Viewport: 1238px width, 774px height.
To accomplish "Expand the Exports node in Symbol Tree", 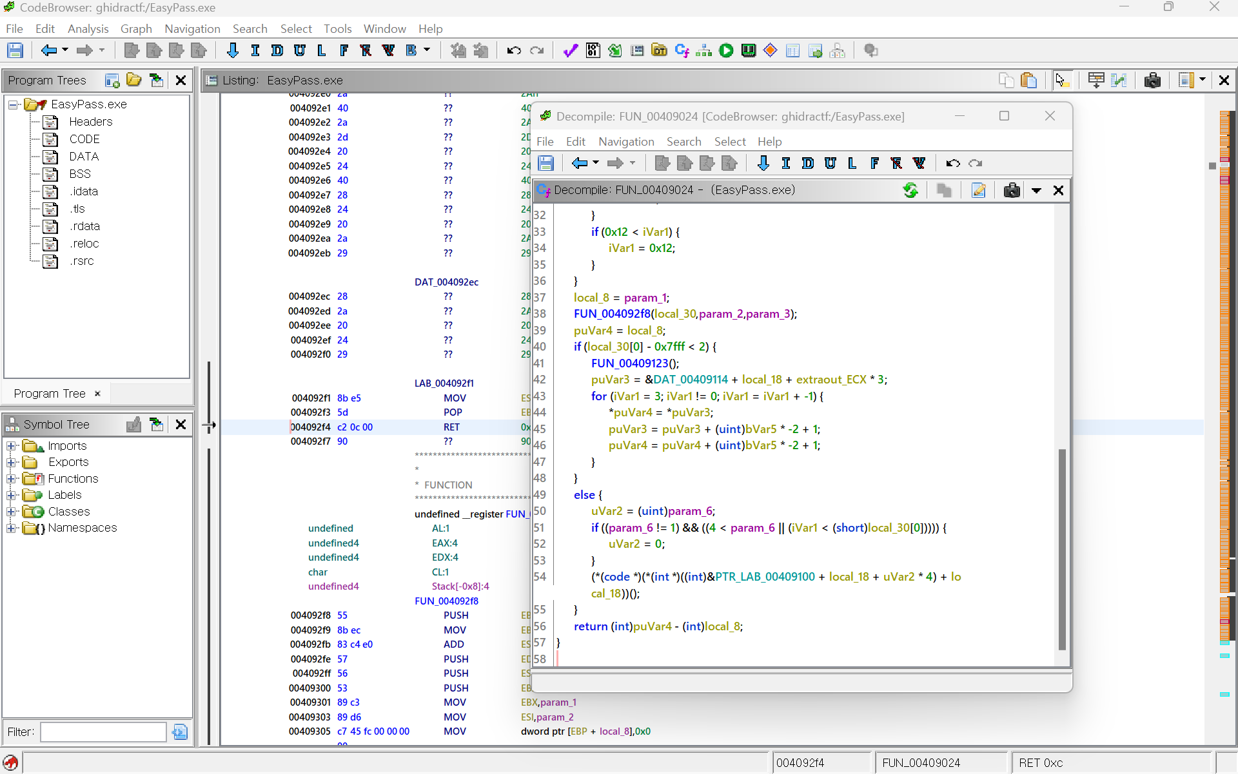I will 11,463.
